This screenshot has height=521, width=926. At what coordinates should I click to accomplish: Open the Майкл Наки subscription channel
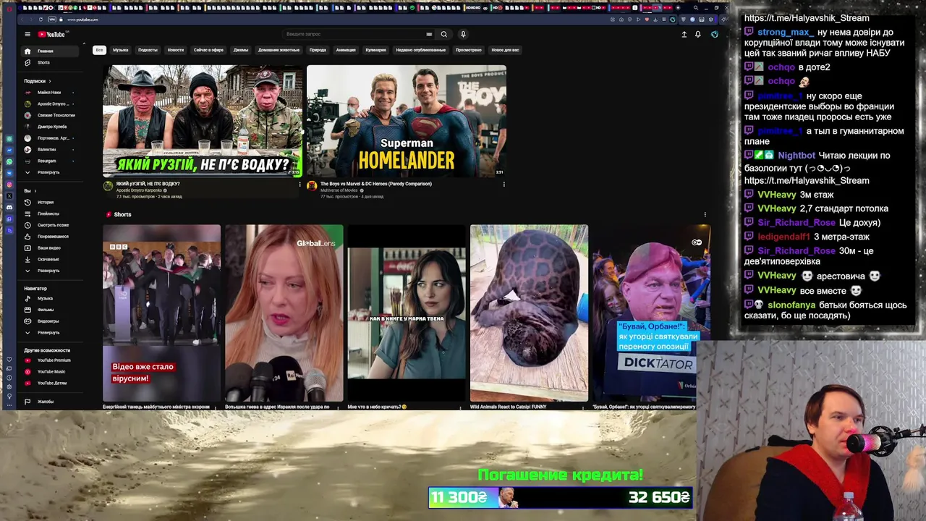49,93
